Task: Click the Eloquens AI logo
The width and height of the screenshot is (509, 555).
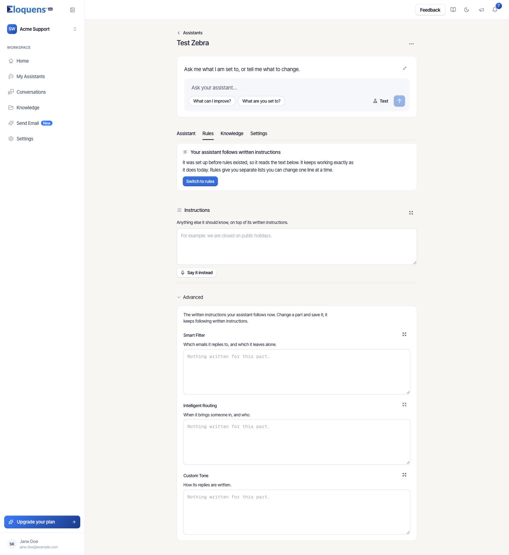Action: tap(30, 10)
